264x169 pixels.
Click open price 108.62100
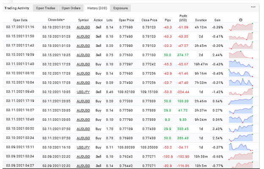click(x=126, y=92)
